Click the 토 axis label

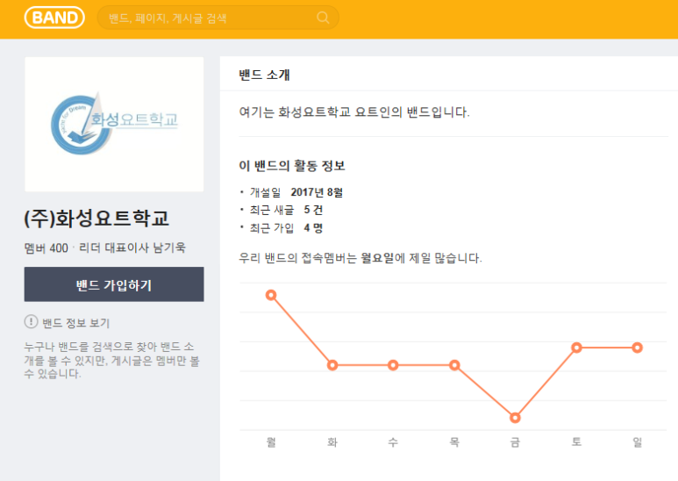pos(576,442)
